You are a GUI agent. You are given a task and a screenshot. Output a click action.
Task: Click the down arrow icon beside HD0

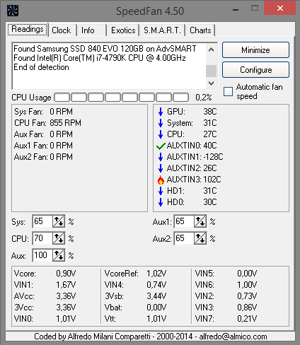(x=161, y=202)
